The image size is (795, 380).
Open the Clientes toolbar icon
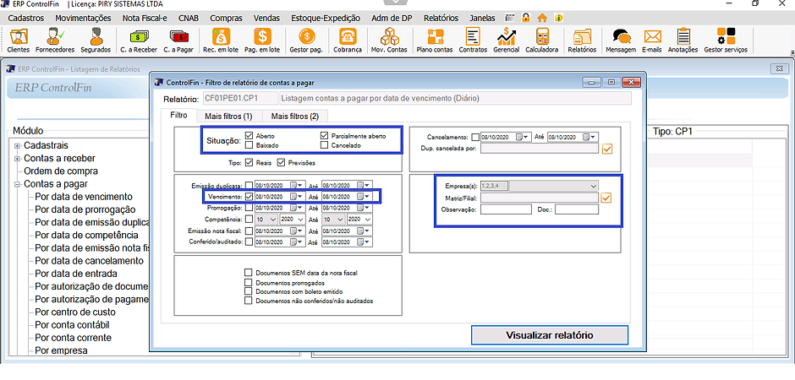click(x=19, y=41)
